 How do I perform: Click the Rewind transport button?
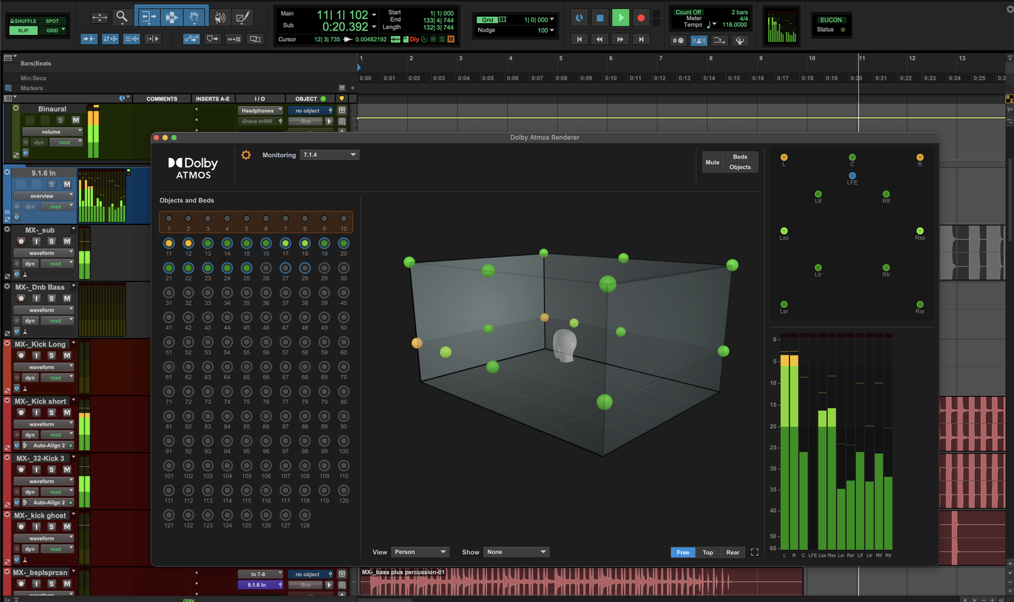[600, 39]
